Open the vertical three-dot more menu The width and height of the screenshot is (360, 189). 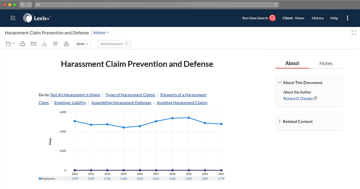pos(347,18)
